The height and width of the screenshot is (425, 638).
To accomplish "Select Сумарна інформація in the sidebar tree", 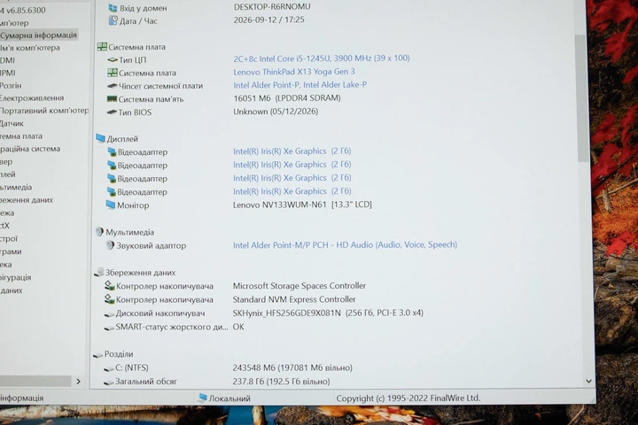I will [x=38, y=35].
